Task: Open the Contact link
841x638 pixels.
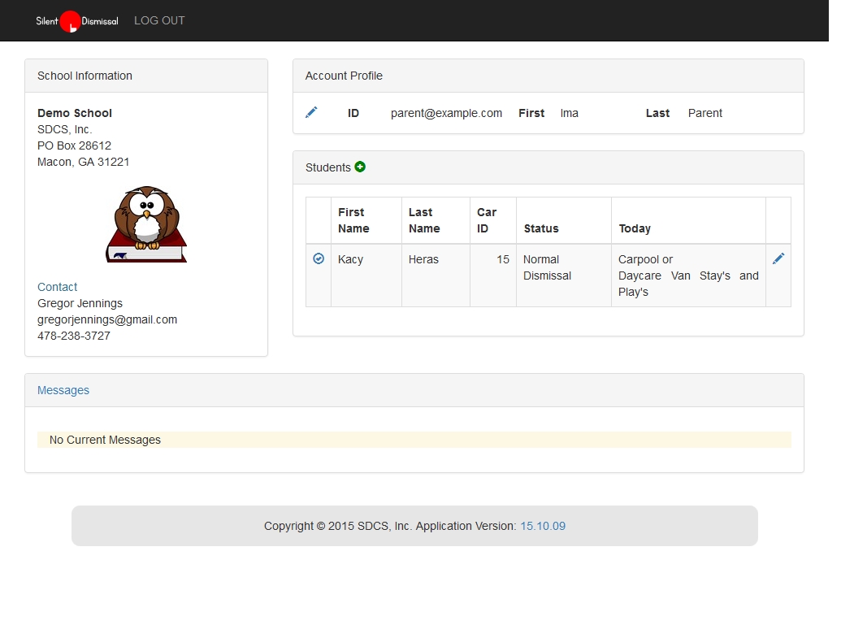Action: [57, 287]
